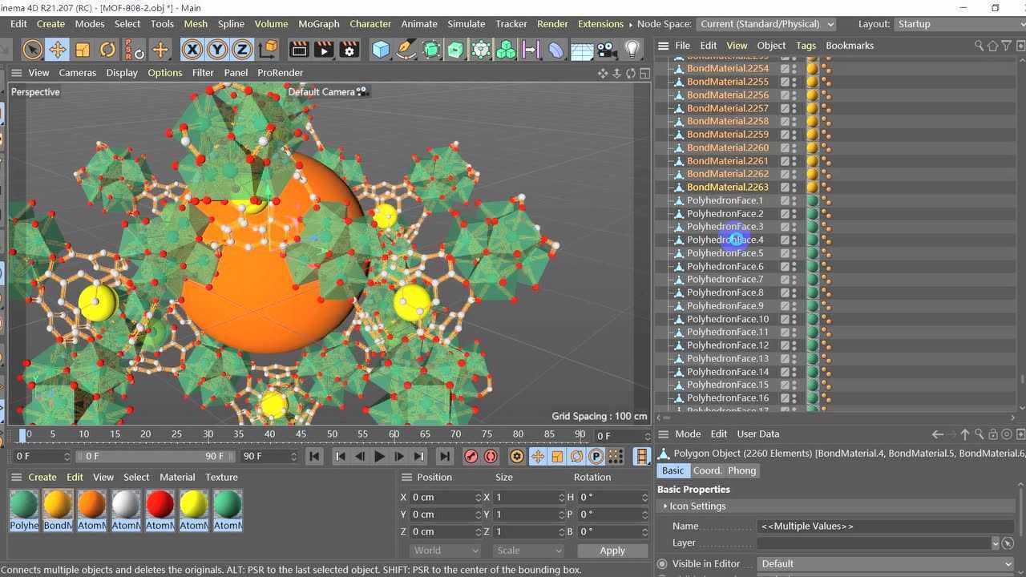
Task: Play the animation forward
Action: (380, 456)
